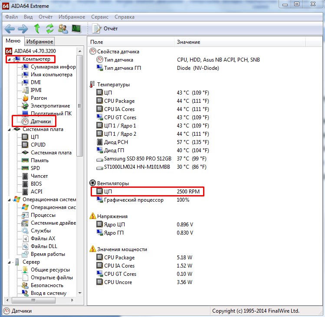The width and height of the screenshot is (325, 317).
Task: Open Время работы tree item
Action: 43,254
